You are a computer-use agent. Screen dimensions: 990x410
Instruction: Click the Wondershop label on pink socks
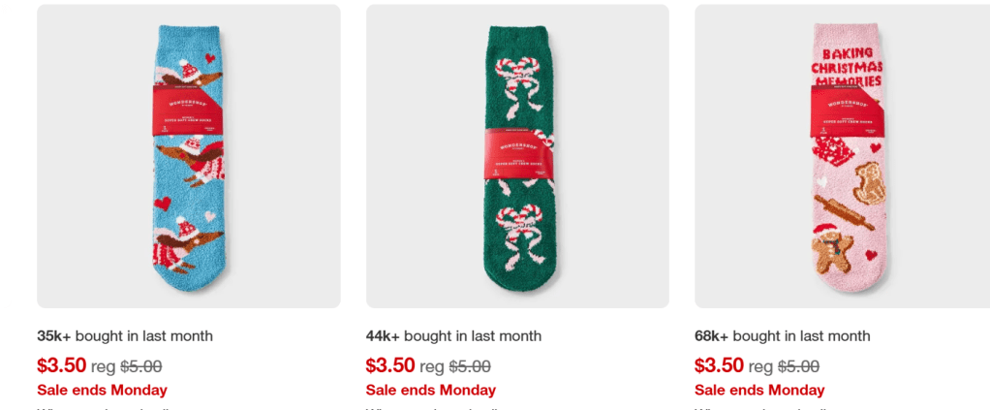tap(846, 108)
